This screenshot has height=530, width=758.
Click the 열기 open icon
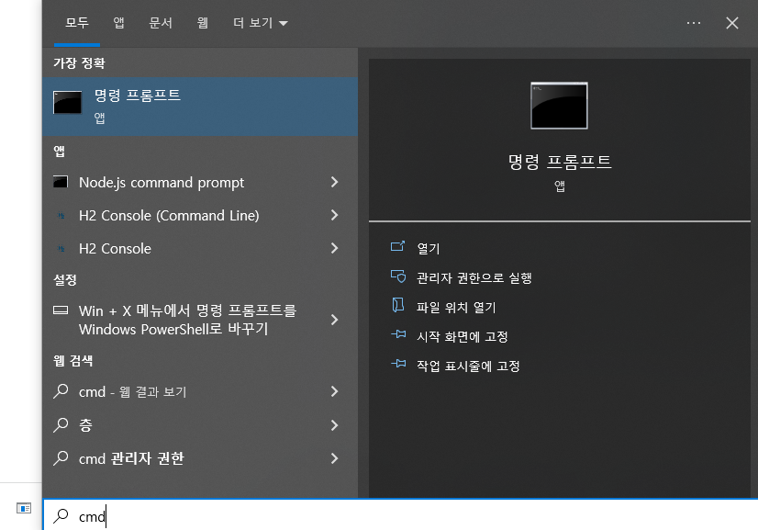pyautogui.click(x=397, y=246)
